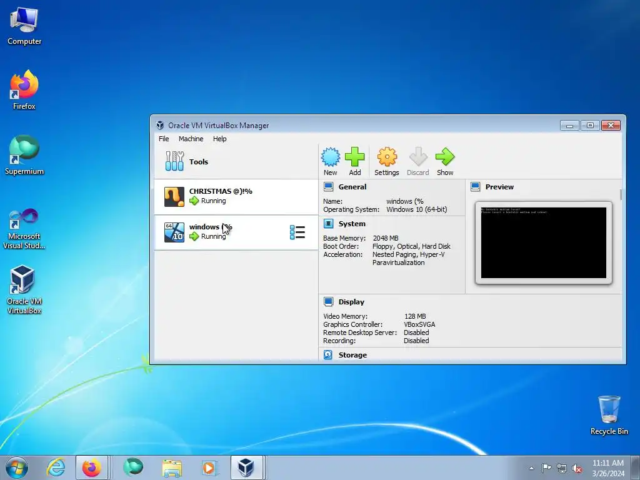Launch Internet Explorer from the taskbar

(56, 467)
